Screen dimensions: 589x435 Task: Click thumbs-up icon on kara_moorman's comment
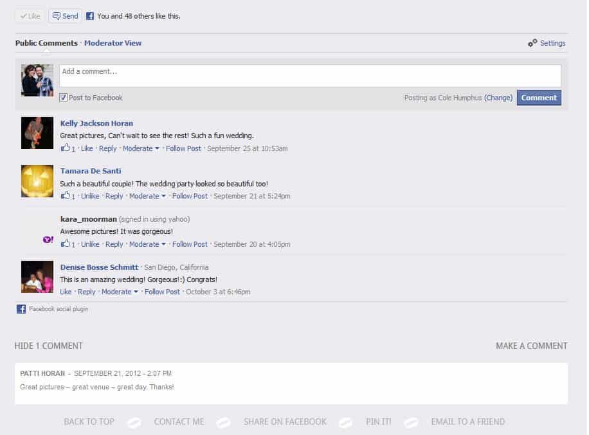pyautogui.click(x=65, y=244)
